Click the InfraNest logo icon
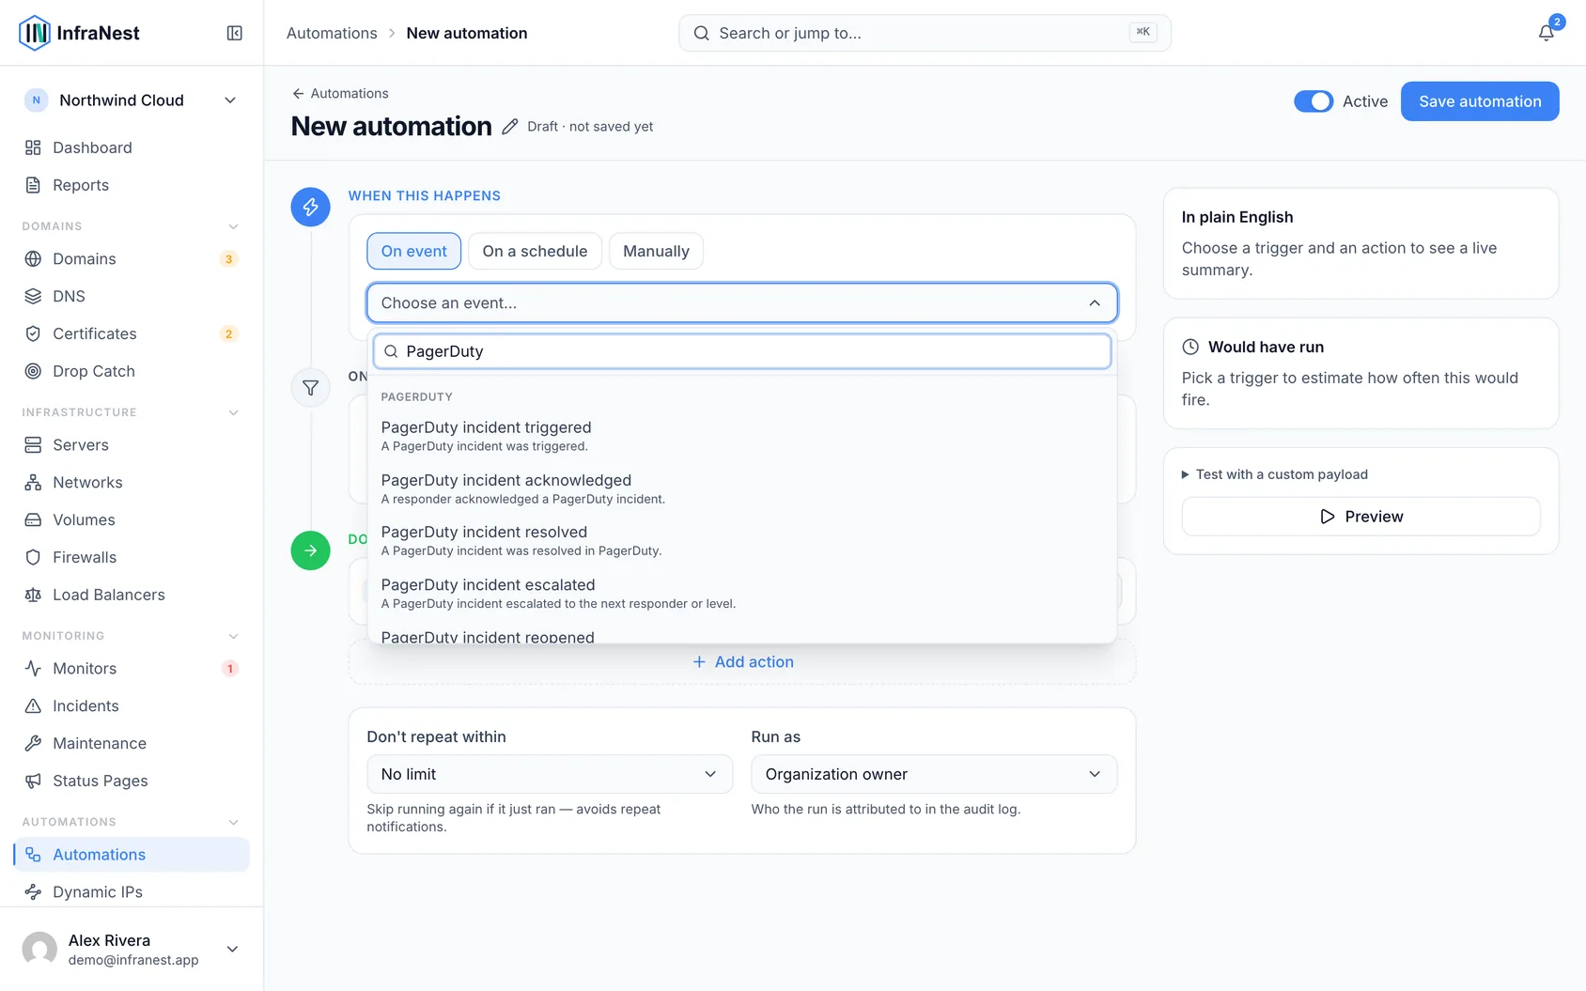The height and width of the screenshot is (991, 1586). (35, 33)
